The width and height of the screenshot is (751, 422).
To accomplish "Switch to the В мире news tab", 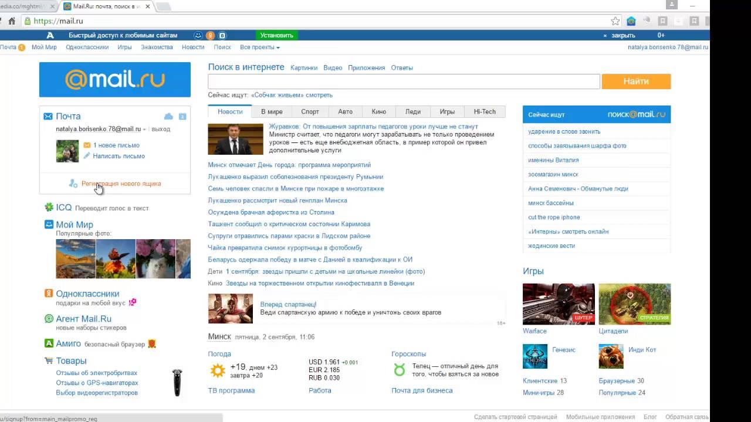I will [272, 111].
